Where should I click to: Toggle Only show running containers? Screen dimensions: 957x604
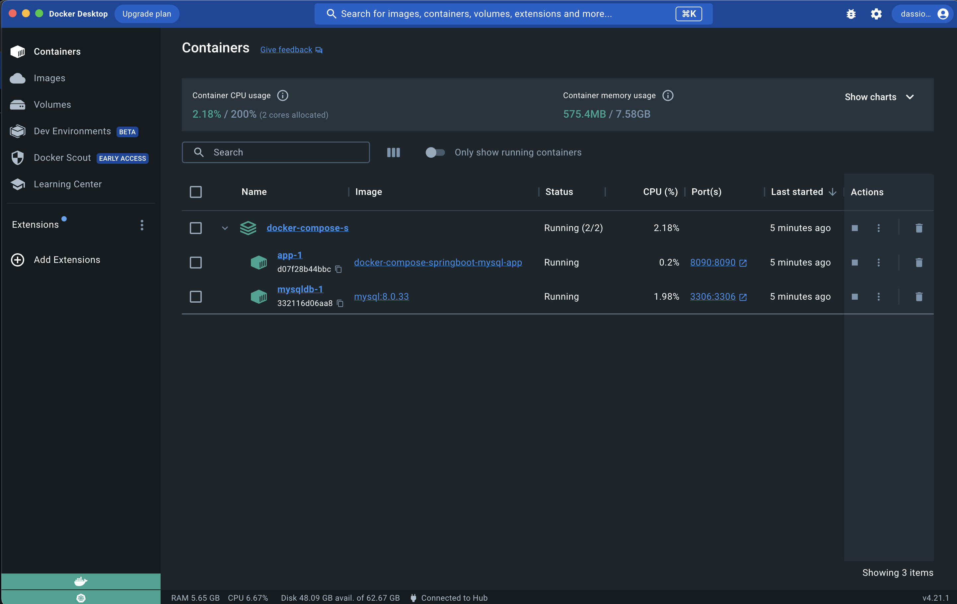(x=435, y=152)
